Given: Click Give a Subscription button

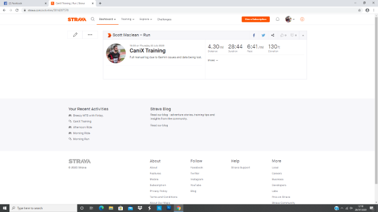Looking at the screenshot, I should (x=256, y=19).
